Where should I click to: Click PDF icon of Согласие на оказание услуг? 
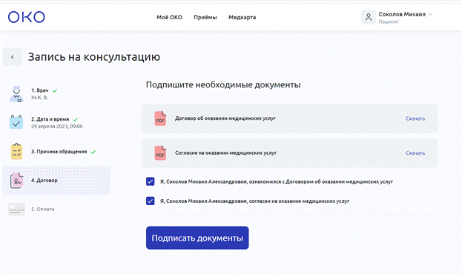(160, 153)
